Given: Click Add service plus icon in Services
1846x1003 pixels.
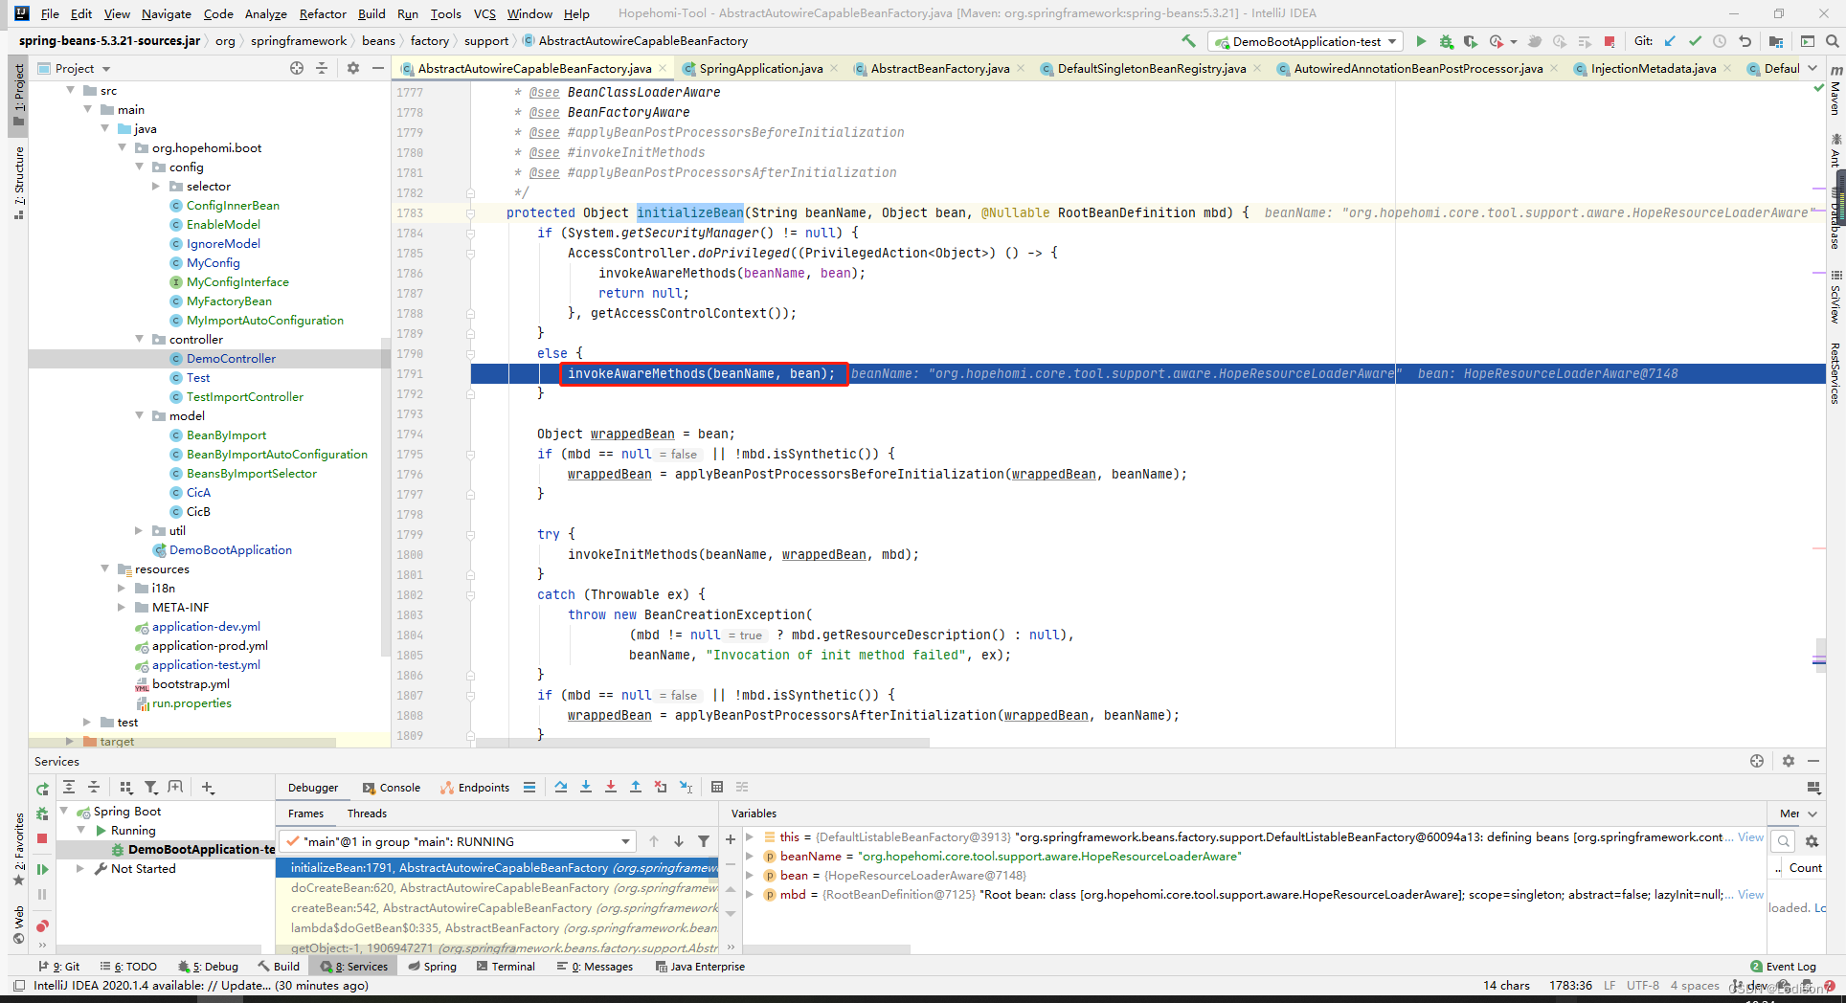Looking at the screenshot, I should pos(208,787).
